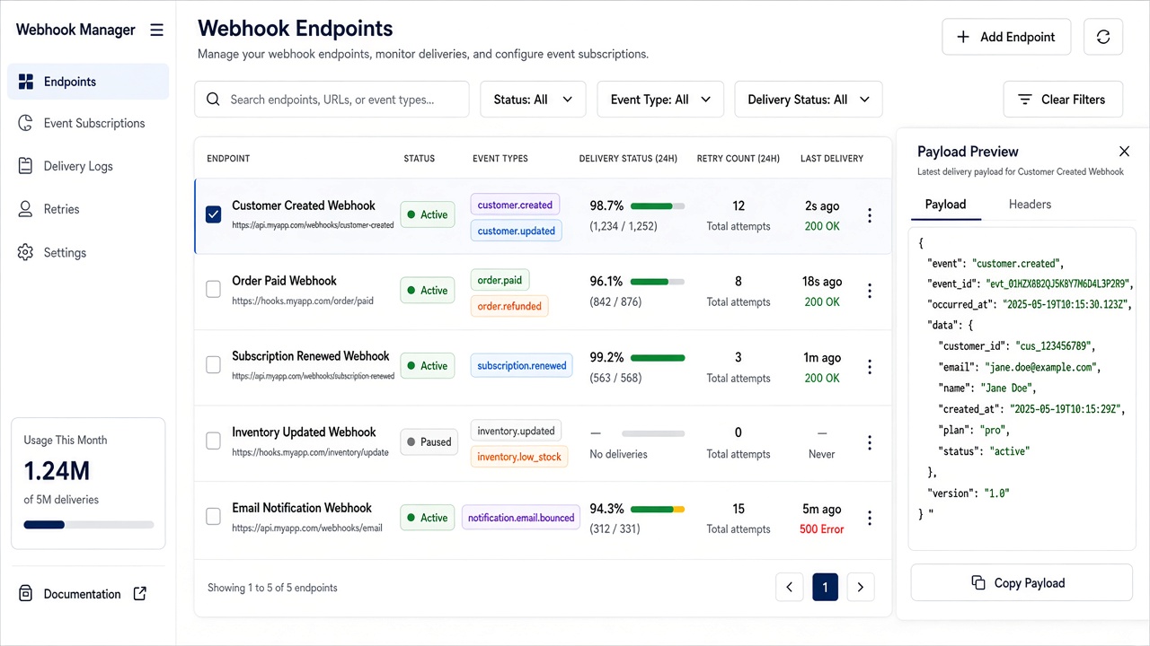Open the Status: All dropdown

tap(533, 100)
